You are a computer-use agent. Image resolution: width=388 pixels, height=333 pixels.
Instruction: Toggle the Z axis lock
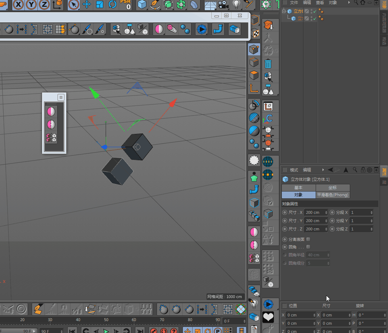[x=44, y=4]
